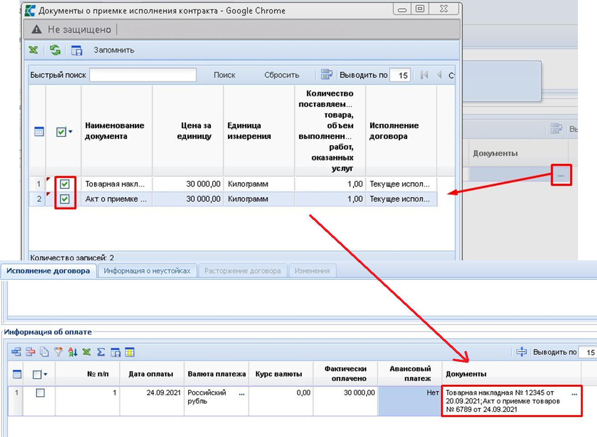
Task: Delete the selected payment row
Action: click(31, 352)
